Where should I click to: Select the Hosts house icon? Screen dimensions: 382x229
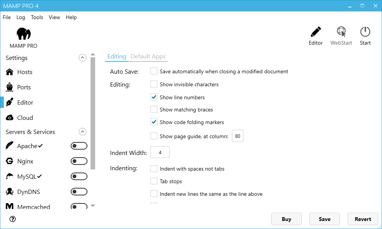pyautogui.click(x=10, y=72)
